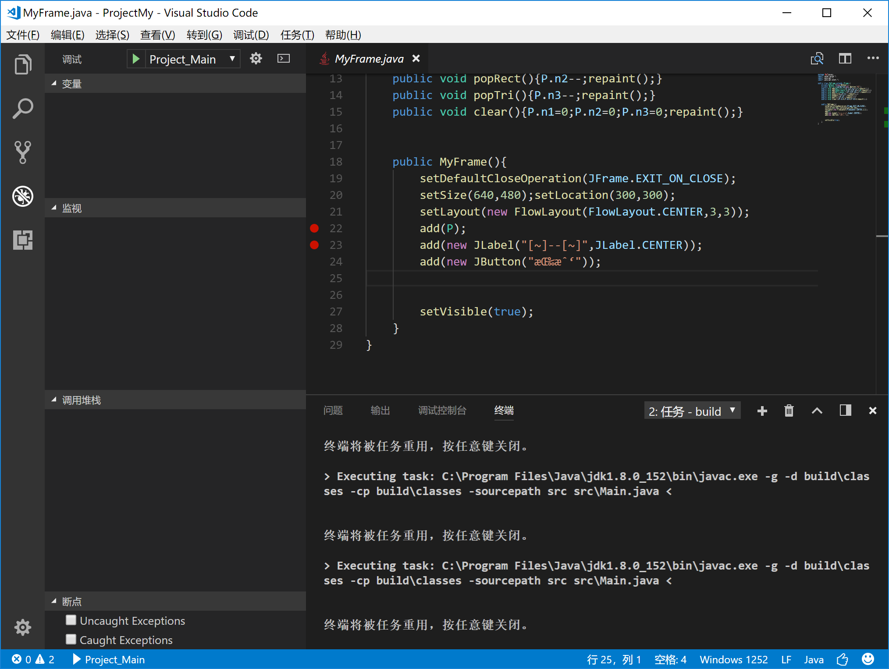The image size is (889, 669).
Task: Open the Debug Console from the debug toolbar
Action: (284, 58)
